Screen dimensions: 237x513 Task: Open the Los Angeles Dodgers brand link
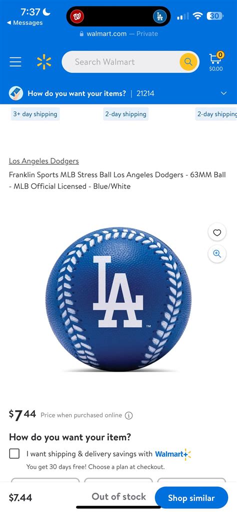click(44, 161)
